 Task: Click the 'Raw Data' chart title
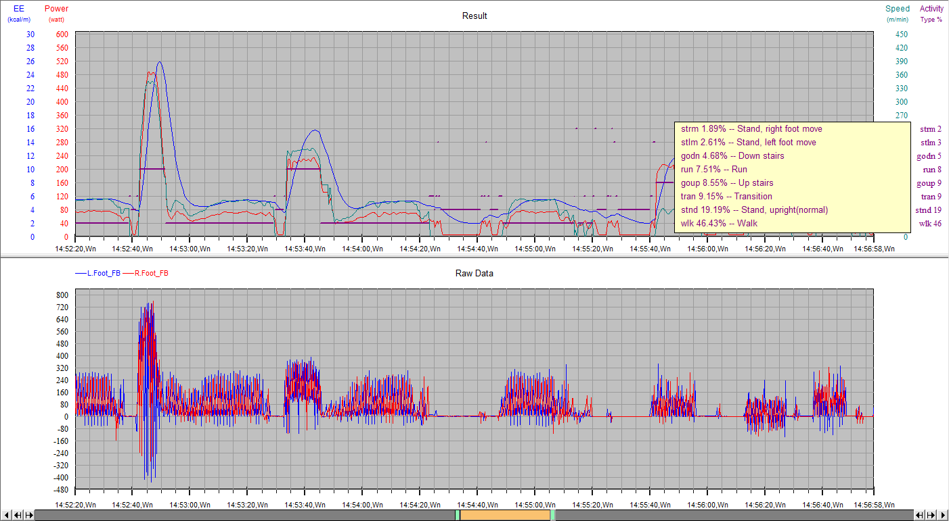click(x=474, y=274)
